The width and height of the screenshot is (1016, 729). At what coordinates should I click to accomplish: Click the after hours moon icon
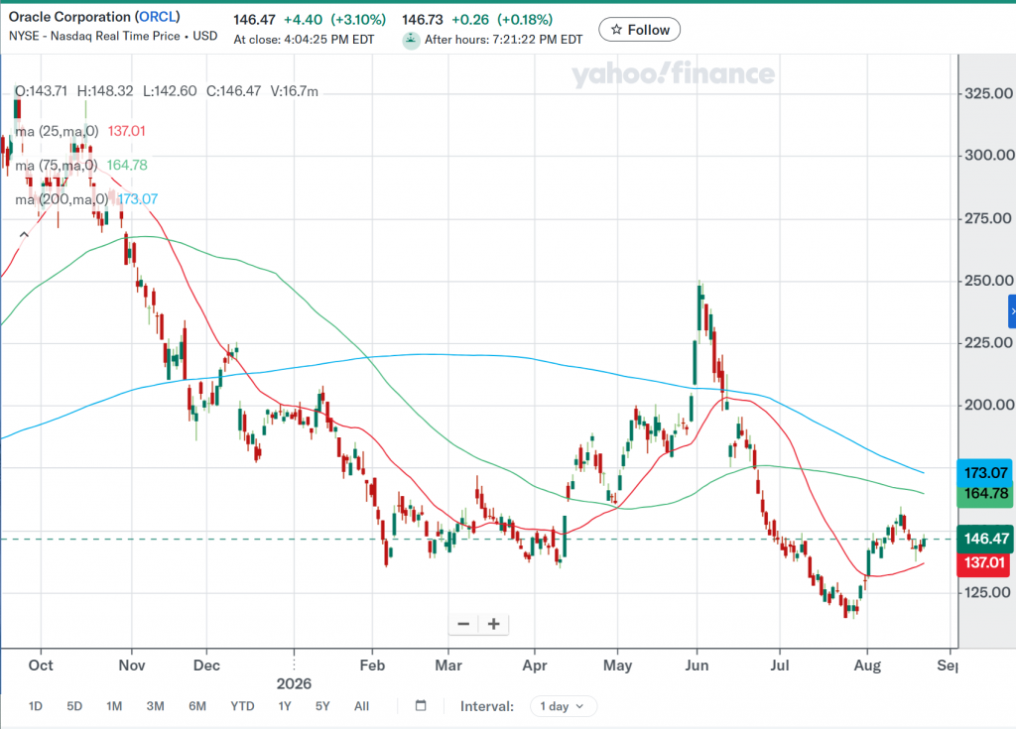click(x=411, y=41)
